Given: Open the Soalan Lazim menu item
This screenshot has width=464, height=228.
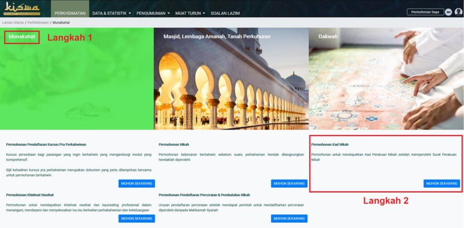Looking at the screenshot, I should tap(225, 13).
